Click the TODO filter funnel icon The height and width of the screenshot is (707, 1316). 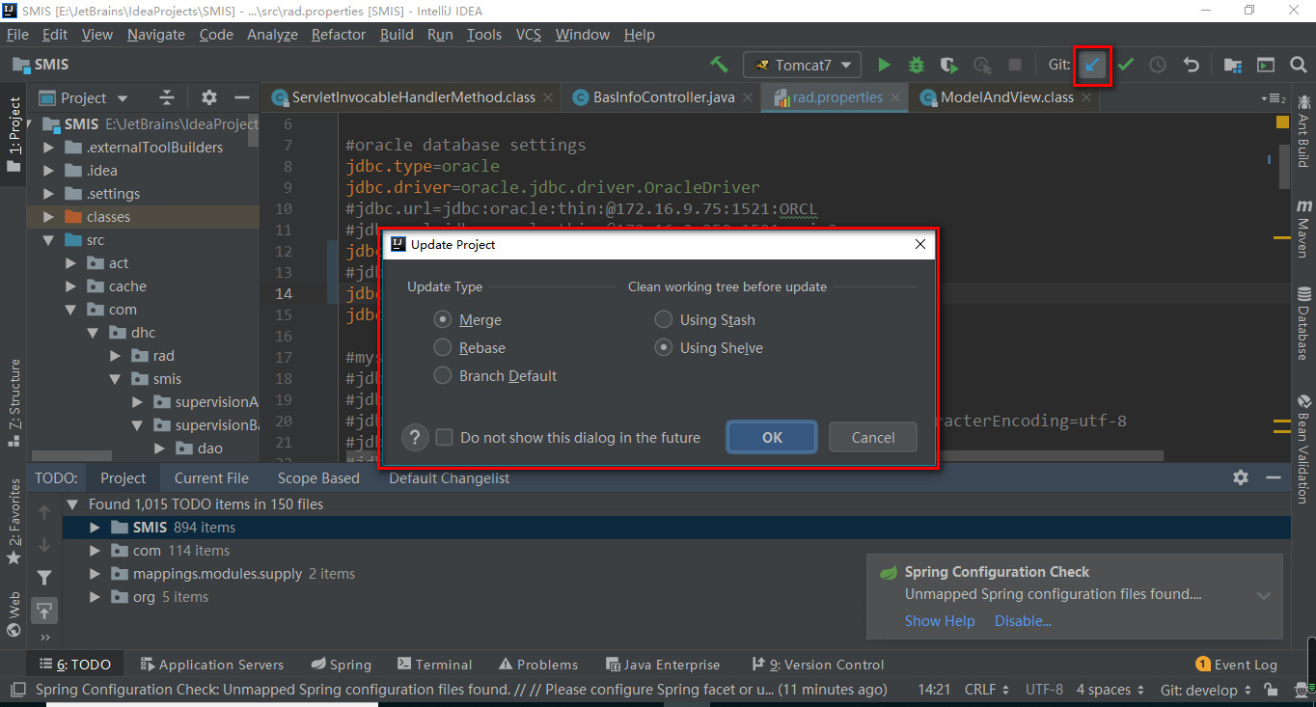click(44, 578)
